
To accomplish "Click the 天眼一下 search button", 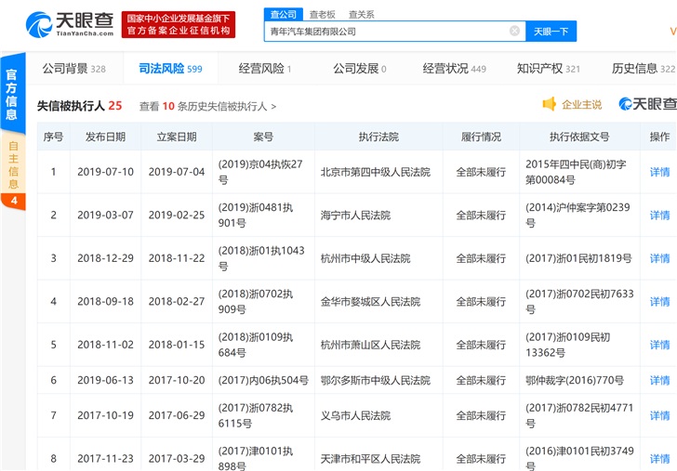I will click(x=551, y=32).
